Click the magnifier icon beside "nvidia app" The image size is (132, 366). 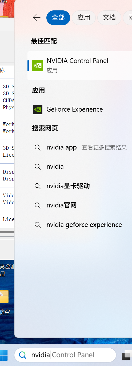click(38, 147)
